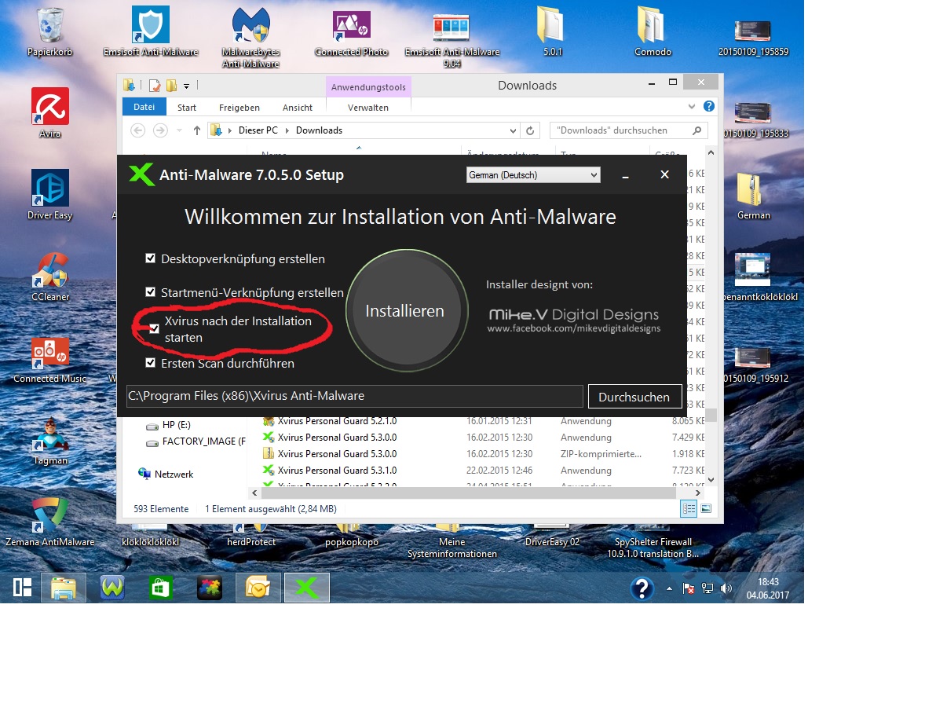Select HP (E:) drive in navigation pane
936x707 pixels.
point(176,424)
